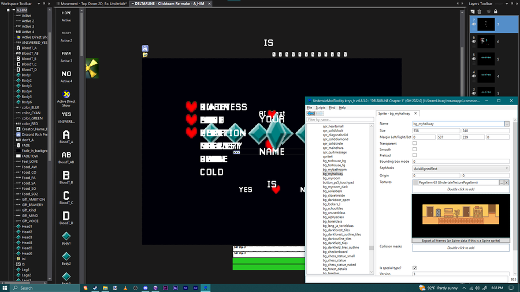Click the bg_myhallway sprite preview image
This screenshot has width=520, height=292.
pos(460,215)
